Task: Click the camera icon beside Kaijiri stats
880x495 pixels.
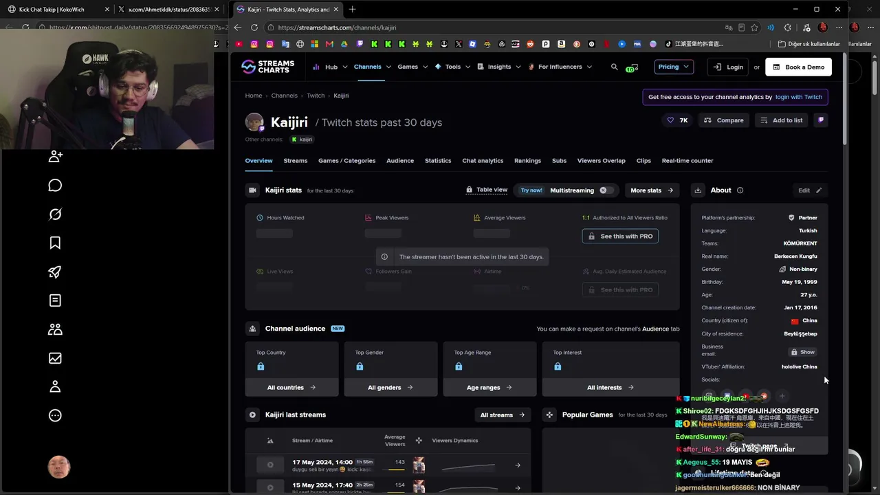Action: tap(253, 190)
